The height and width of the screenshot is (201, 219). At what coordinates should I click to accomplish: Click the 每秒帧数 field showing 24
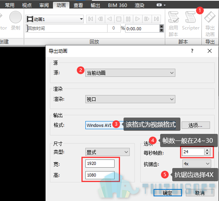193,152
